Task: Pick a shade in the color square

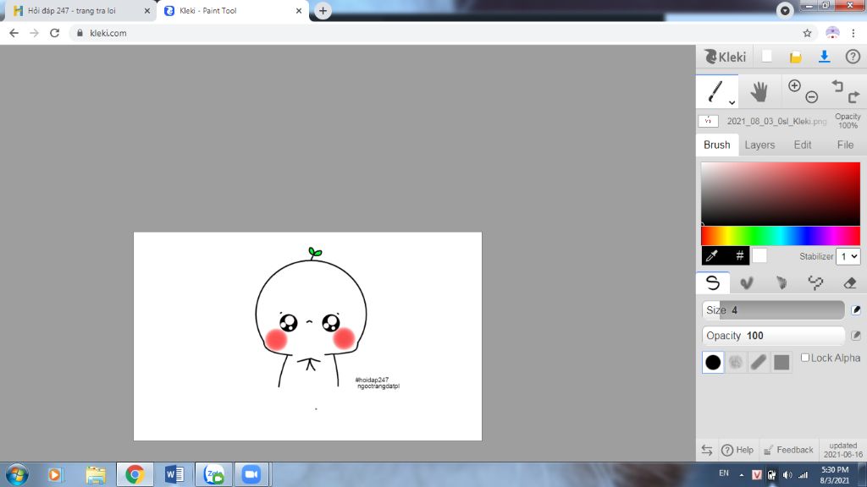Action: click(781, 194)
